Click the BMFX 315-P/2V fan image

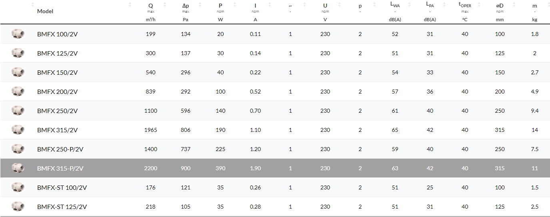click(18, 168)
